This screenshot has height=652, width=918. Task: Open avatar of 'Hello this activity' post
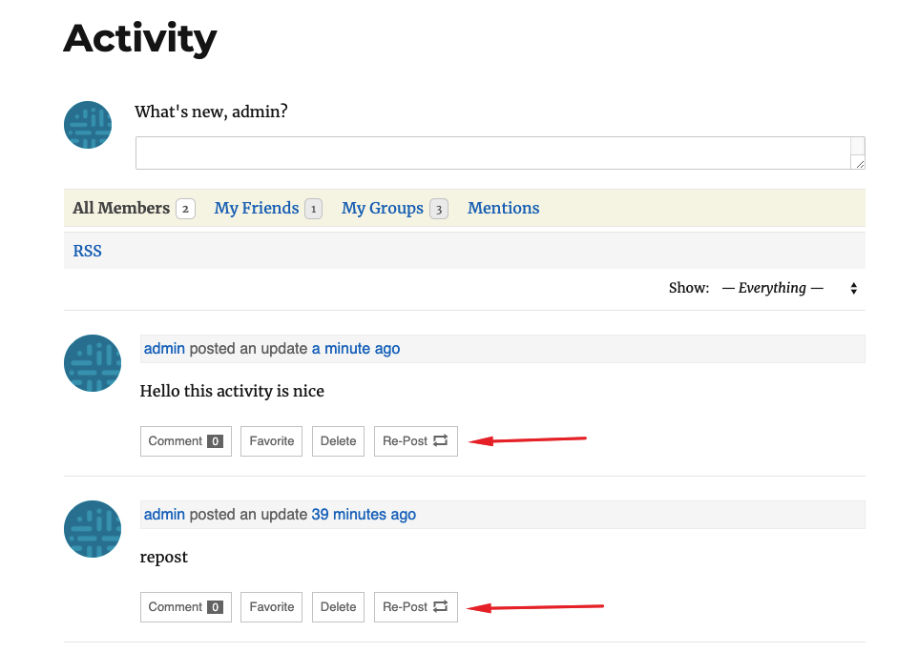coord(93,363)
